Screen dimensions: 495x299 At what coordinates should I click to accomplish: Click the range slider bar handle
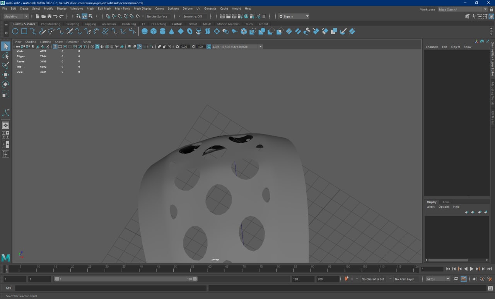(x=126, y=279)
